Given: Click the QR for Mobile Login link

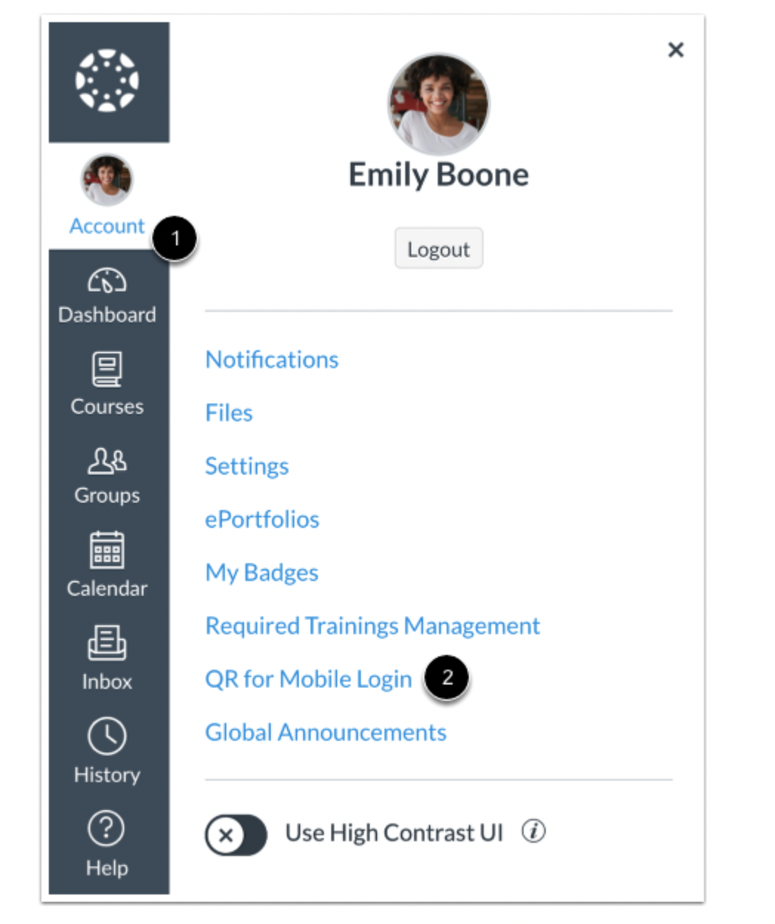Looking at the screenshot, I should (x=308, y=679).
